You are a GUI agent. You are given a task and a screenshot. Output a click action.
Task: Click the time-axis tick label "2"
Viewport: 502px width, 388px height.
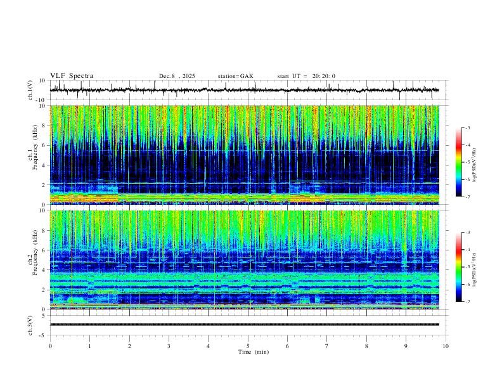click(129, 346)
